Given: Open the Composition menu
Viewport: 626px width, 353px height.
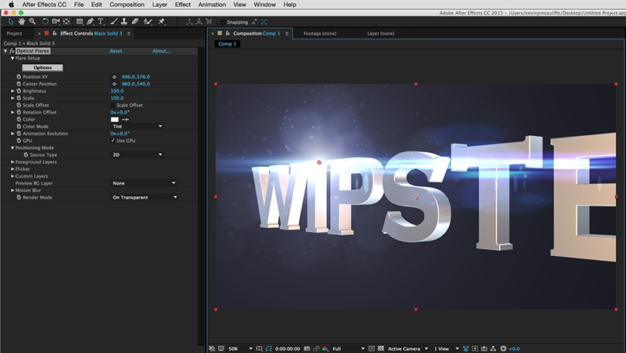Looking at the screenshot, I should 127,5.
